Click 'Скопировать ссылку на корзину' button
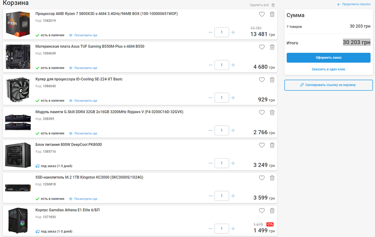Viewport: 375px width, 237px height. [328, 85]
